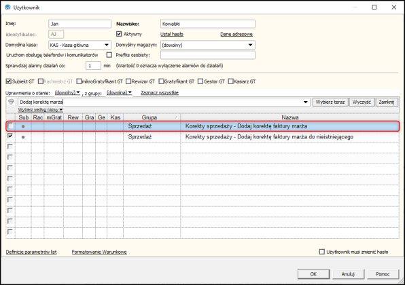The width and height of the screenshot is (405, 285).
Task: Enable the Gratyfikant GT checkbox
Action: pyautogui.click(x=161, y=81)
